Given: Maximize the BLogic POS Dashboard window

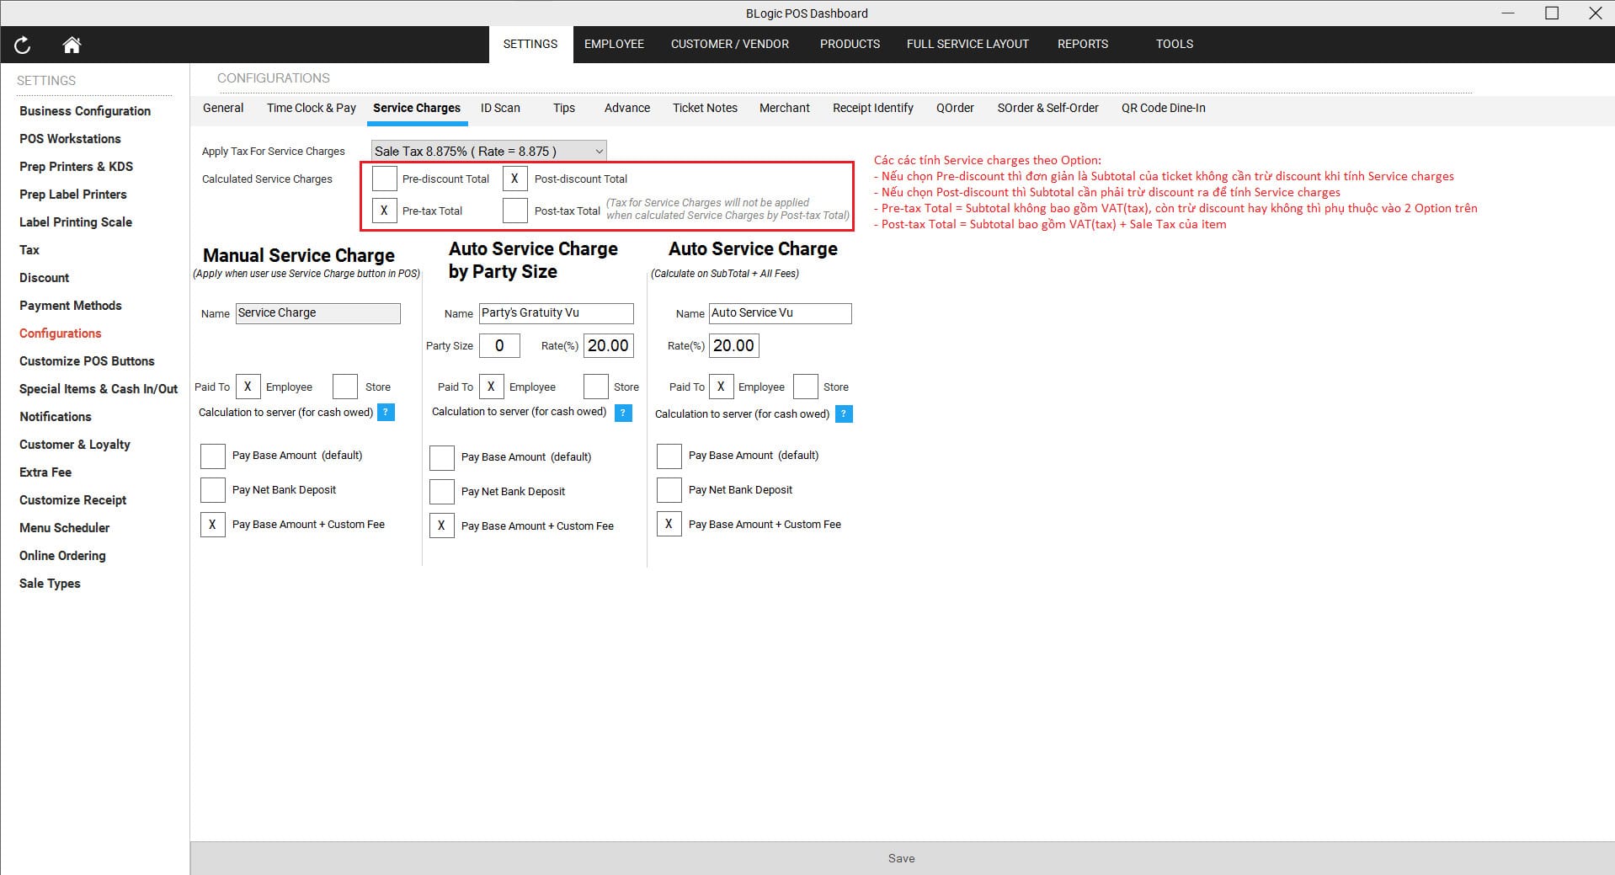Looking at the screenshot, I should click(1551, 13).
